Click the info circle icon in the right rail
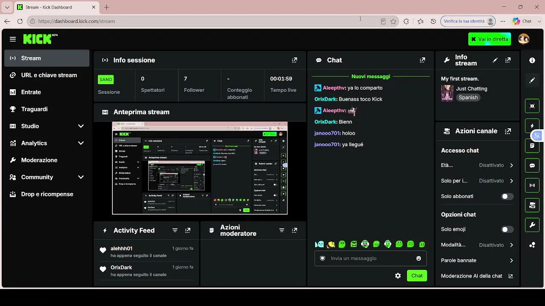 532,60
